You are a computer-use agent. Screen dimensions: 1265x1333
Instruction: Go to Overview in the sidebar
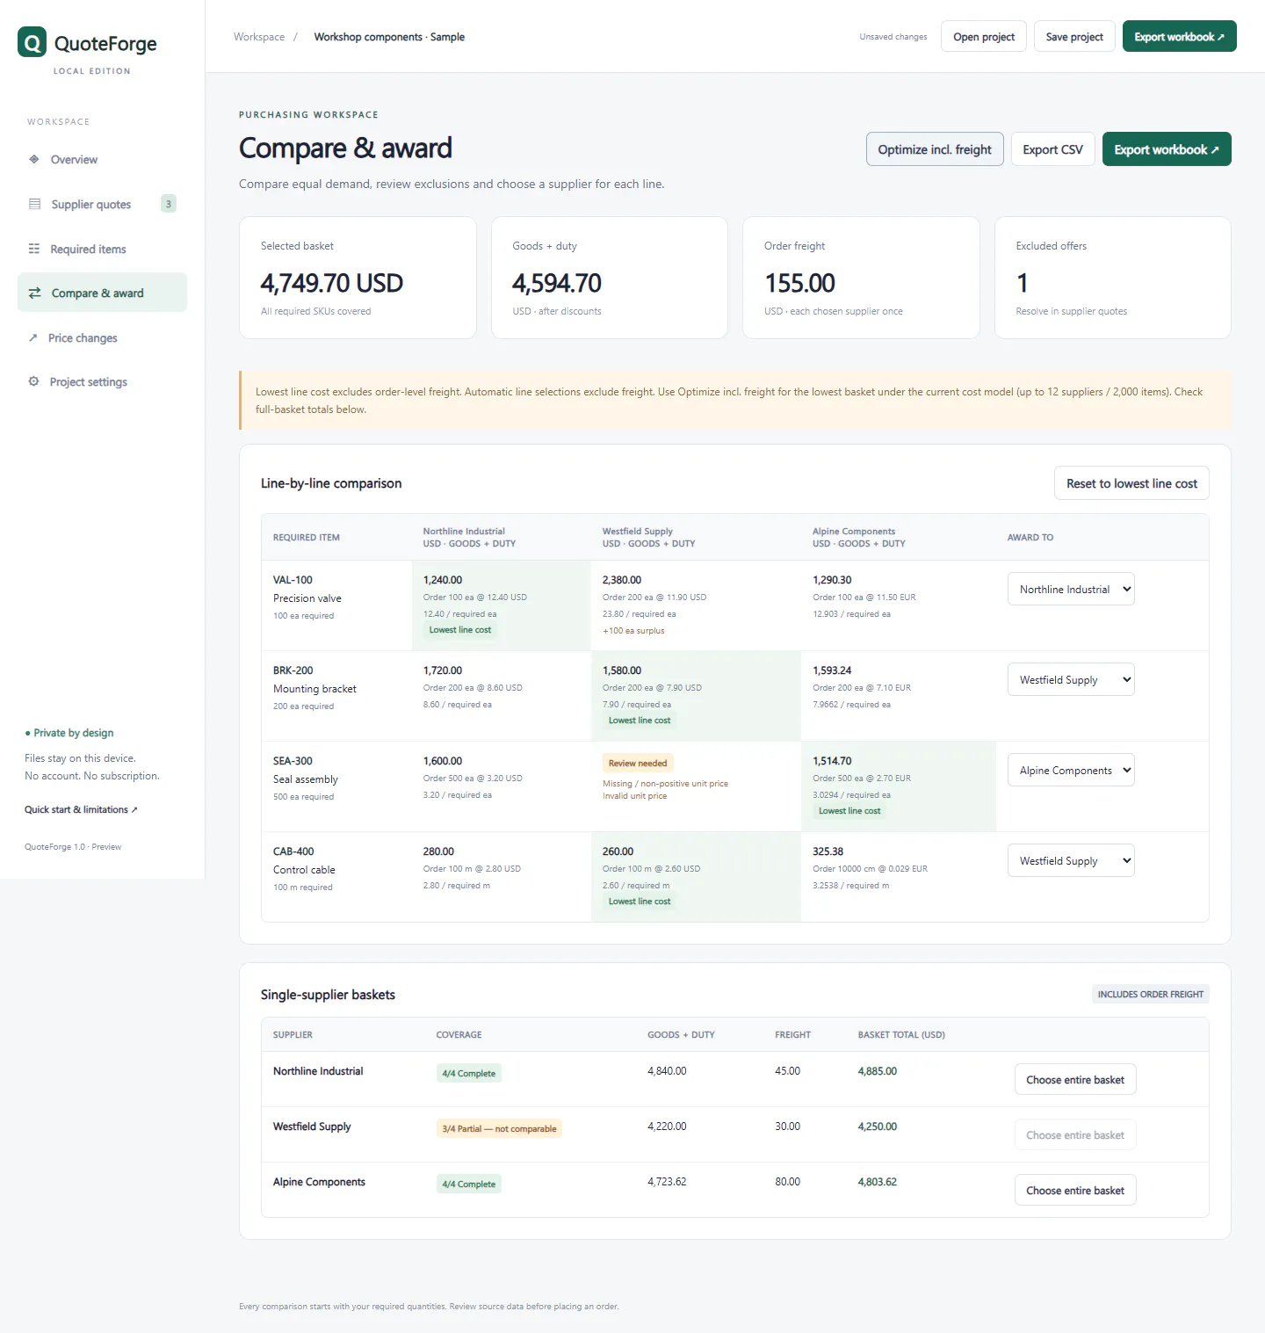(x=102, y=159)
